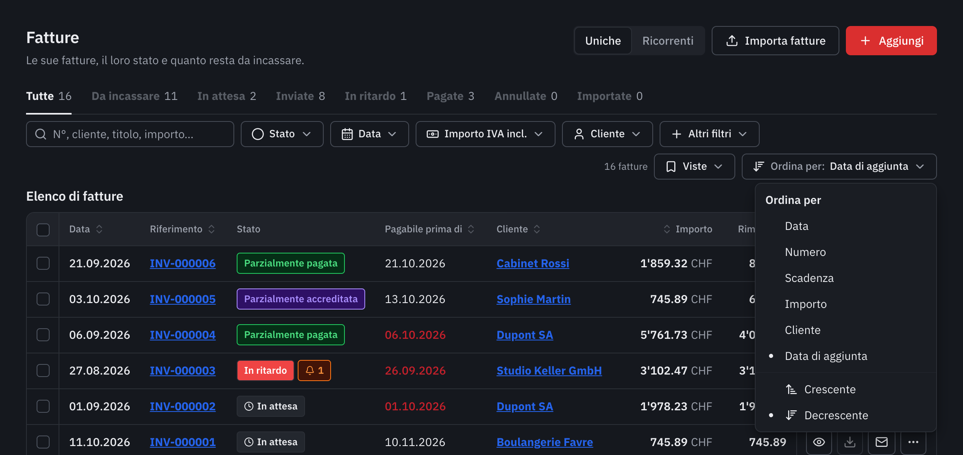Toggle the select-all checkbox in table header
Viewport: 963px width, 455px height.
[x=43, y=230]
